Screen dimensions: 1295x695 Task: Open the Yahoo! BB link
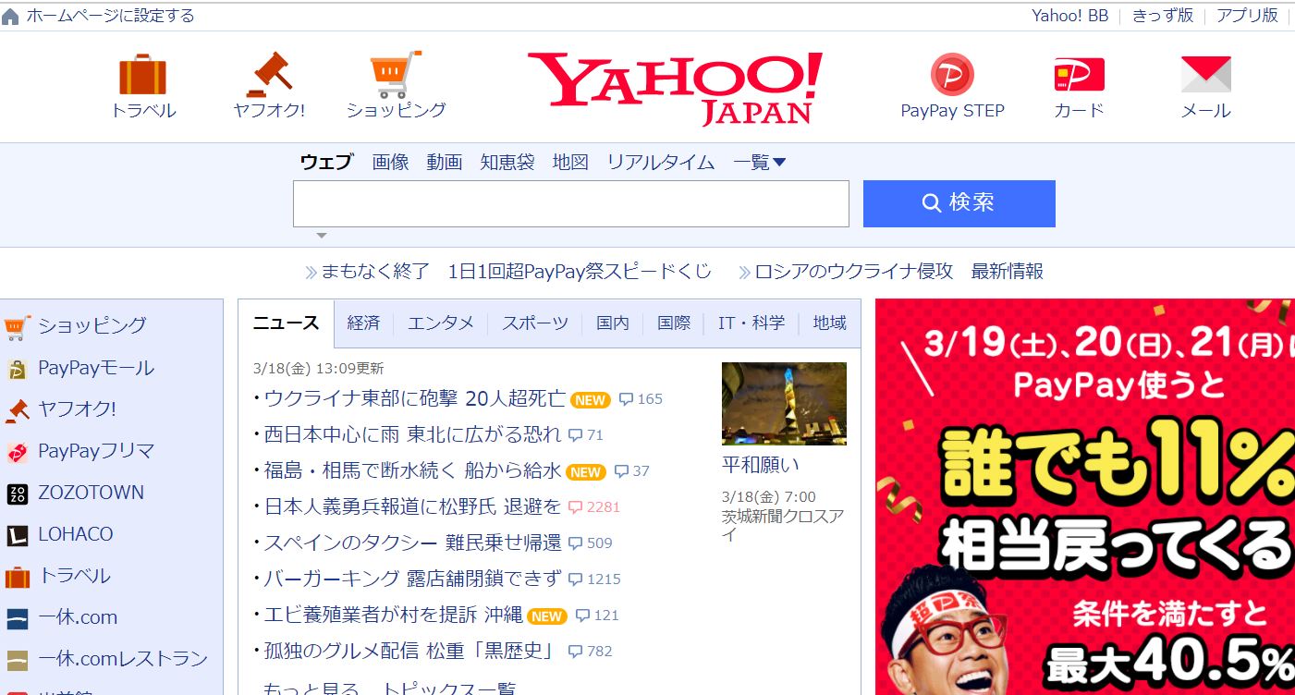coord(1069,16)
